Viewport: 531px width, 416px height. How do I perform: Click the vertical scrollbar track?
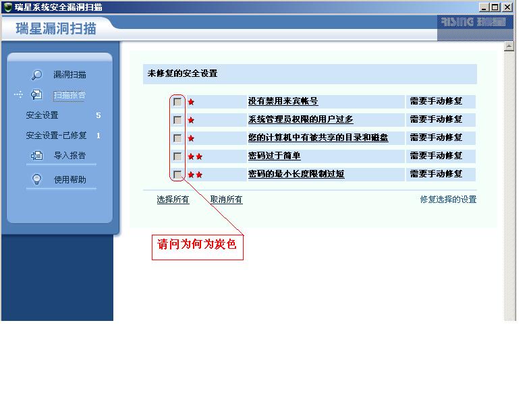(509, 185)
